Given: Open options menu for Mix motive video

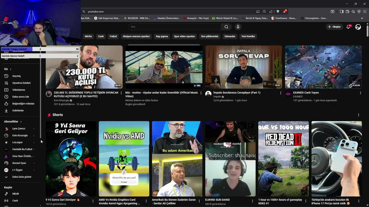Looking at the screenshot, I should click(201, 93).
